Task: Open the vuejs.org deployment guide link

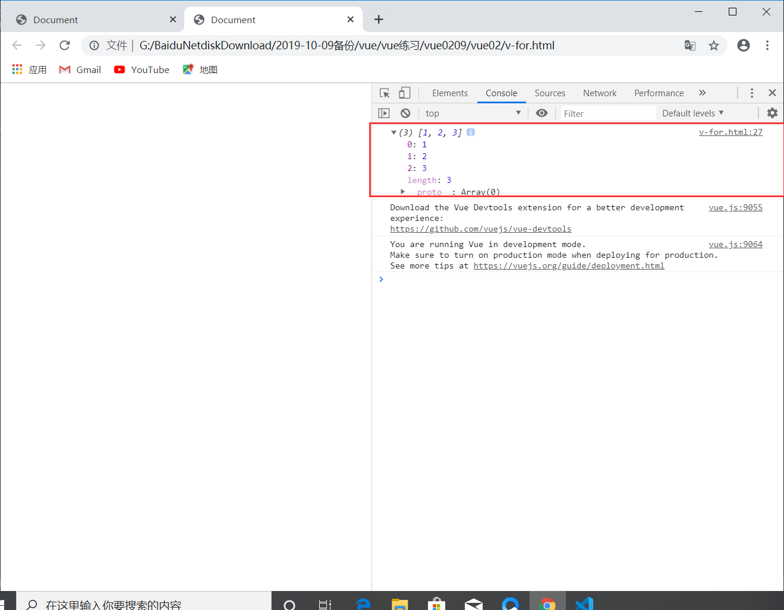Action: point(569,266)
